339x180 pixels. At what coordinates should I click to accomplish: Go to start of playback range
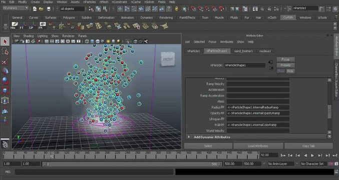pos(283,155)
